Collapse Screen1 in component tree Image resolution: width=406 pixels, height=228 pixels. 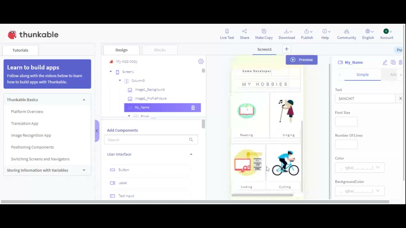pyautogui.click(x=111, y=72)
